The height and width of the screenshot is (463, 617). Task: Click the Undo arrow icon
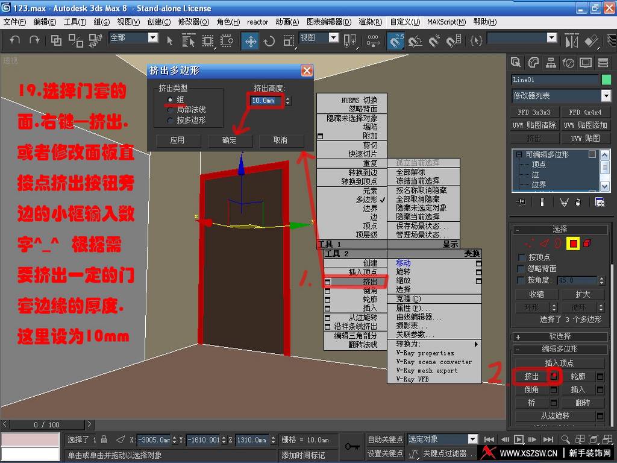(15, 40)
